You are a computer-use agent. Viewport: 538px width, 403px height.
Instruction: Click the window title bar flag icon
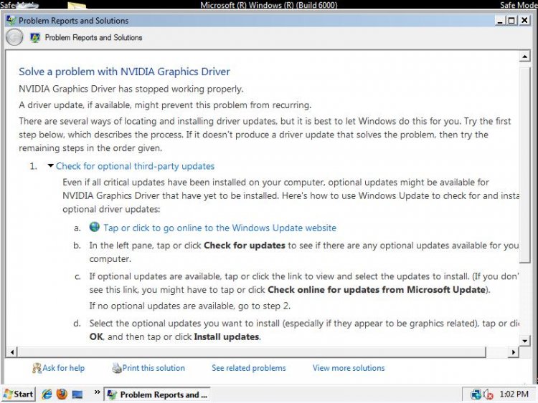pos(11,21)
